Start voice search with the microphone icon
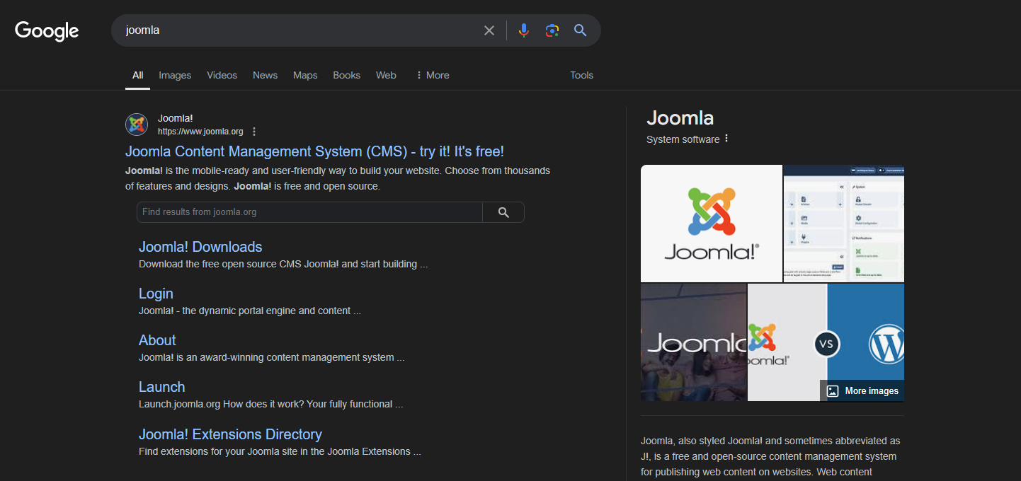The width and height of the screenshot is (1021, 481). [524, 30]
